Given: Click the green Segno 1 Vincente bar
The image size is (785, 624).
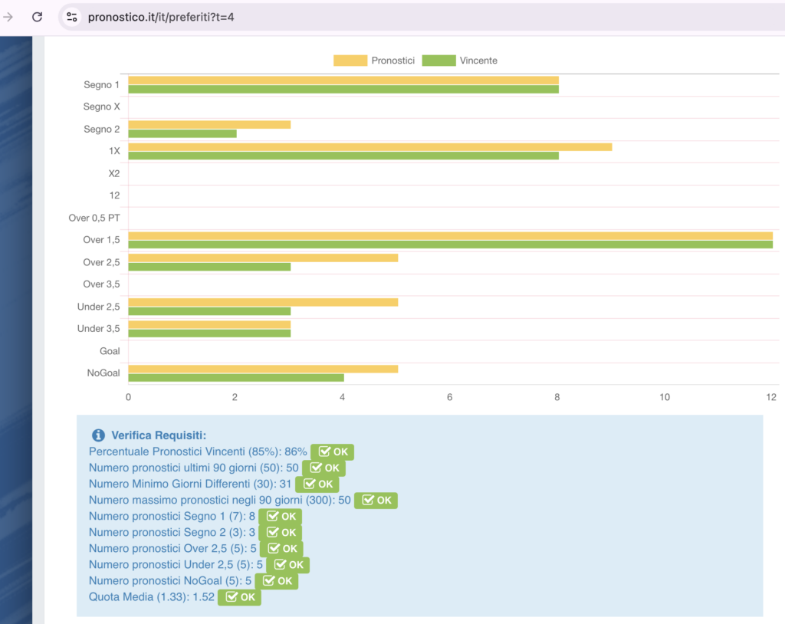Looking at the screenshot, I should [x=343, y=90].
